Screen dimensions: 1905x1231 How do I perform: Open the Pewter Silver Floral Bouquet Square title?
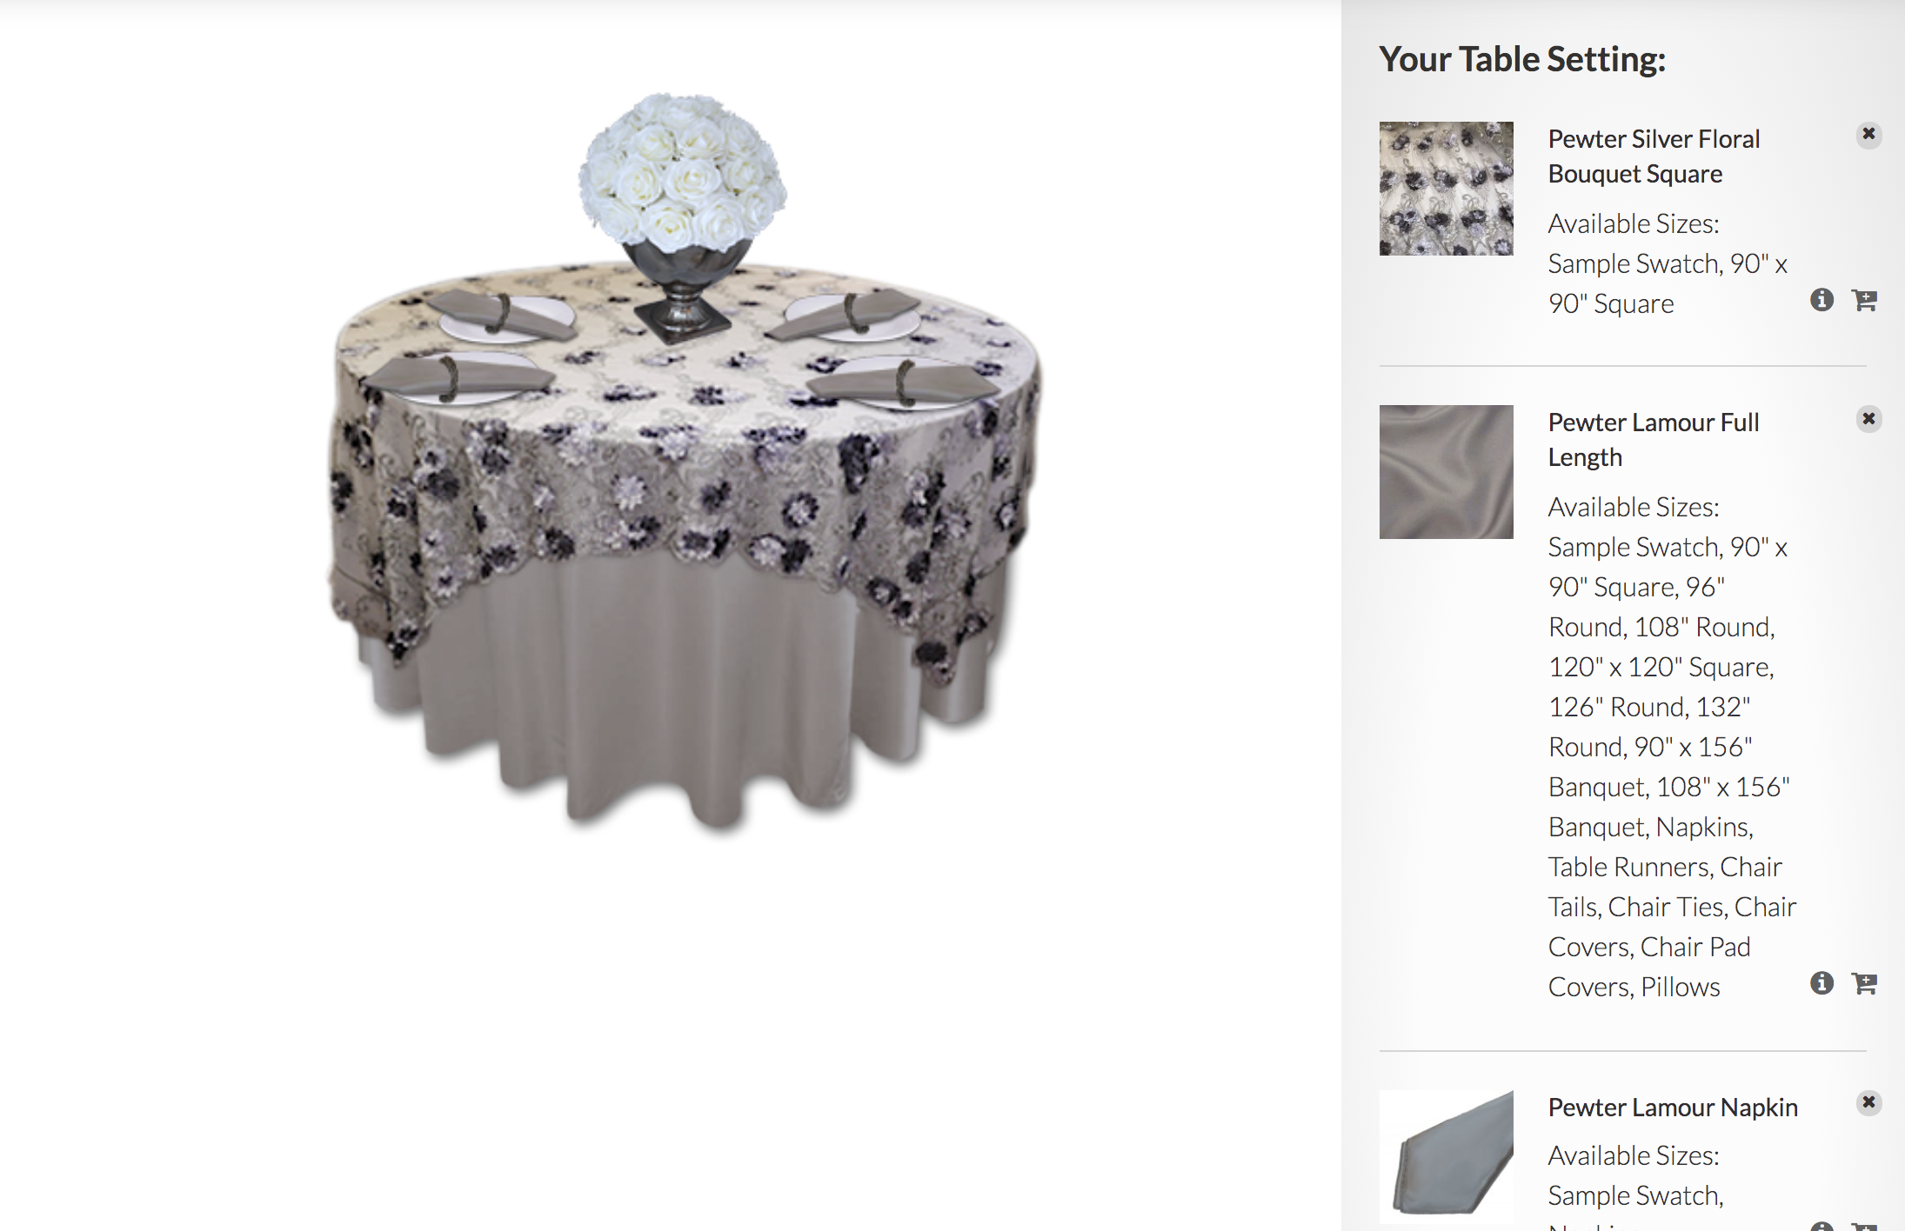click(x=1654, y=156)
